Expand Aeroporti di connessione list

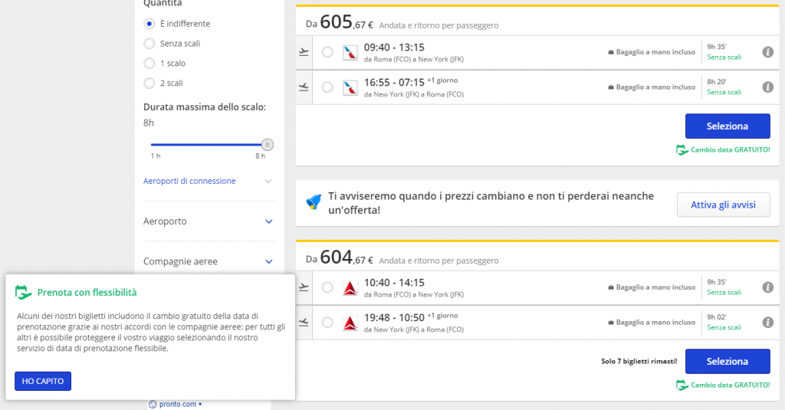tap(268, 182)
